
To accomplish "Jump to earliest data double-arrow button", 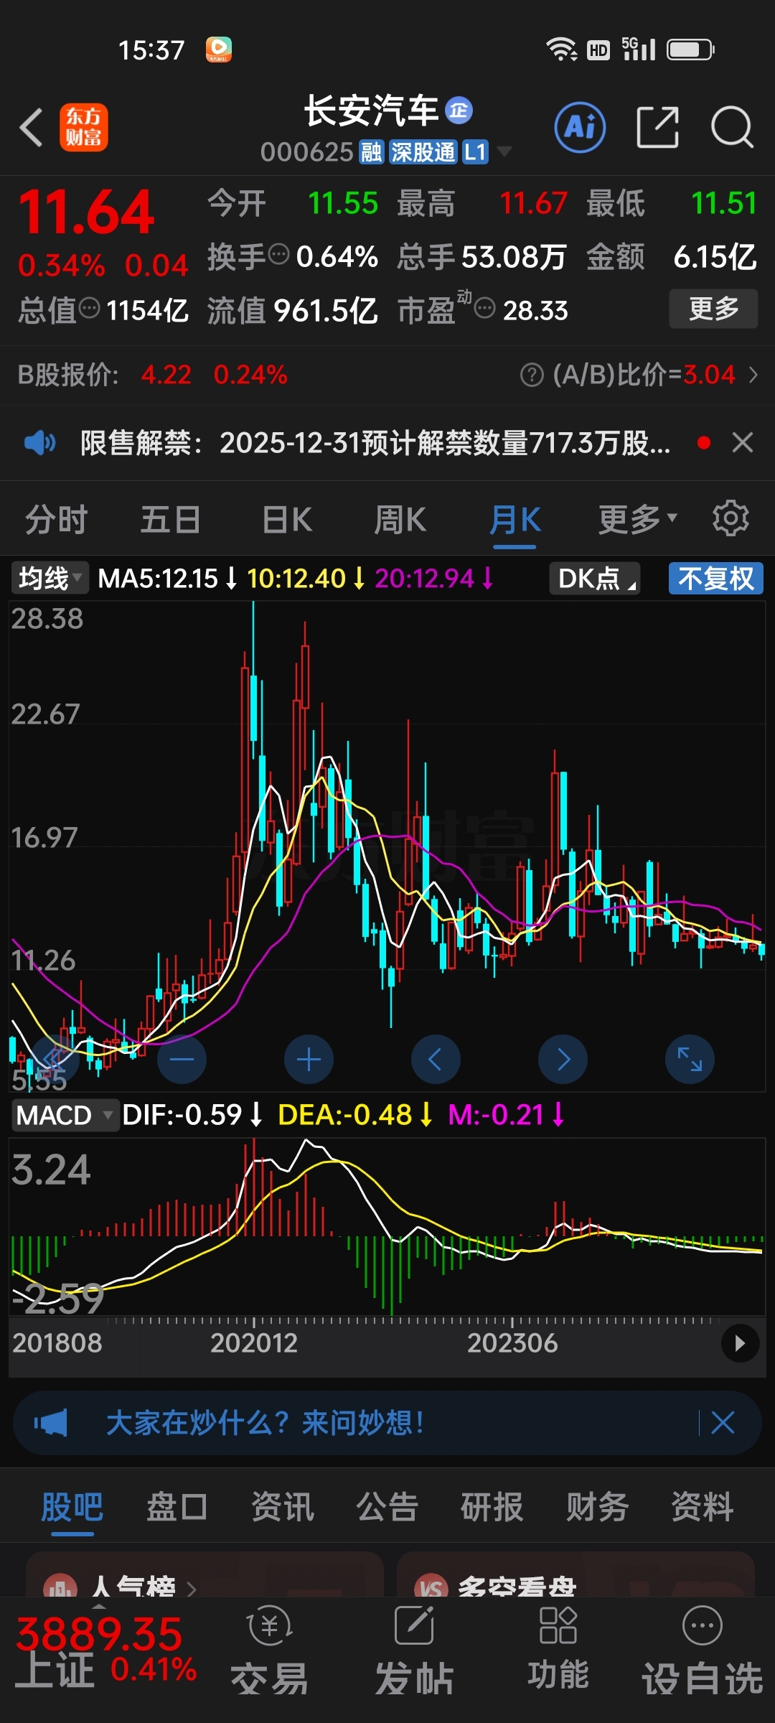I will pyautogui.click(x=55, y=1059).
